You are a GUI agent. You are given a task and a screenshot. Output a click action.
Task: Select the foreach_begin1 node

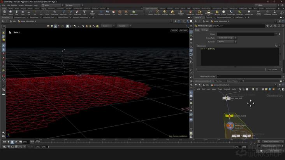[x=230, y=125]
